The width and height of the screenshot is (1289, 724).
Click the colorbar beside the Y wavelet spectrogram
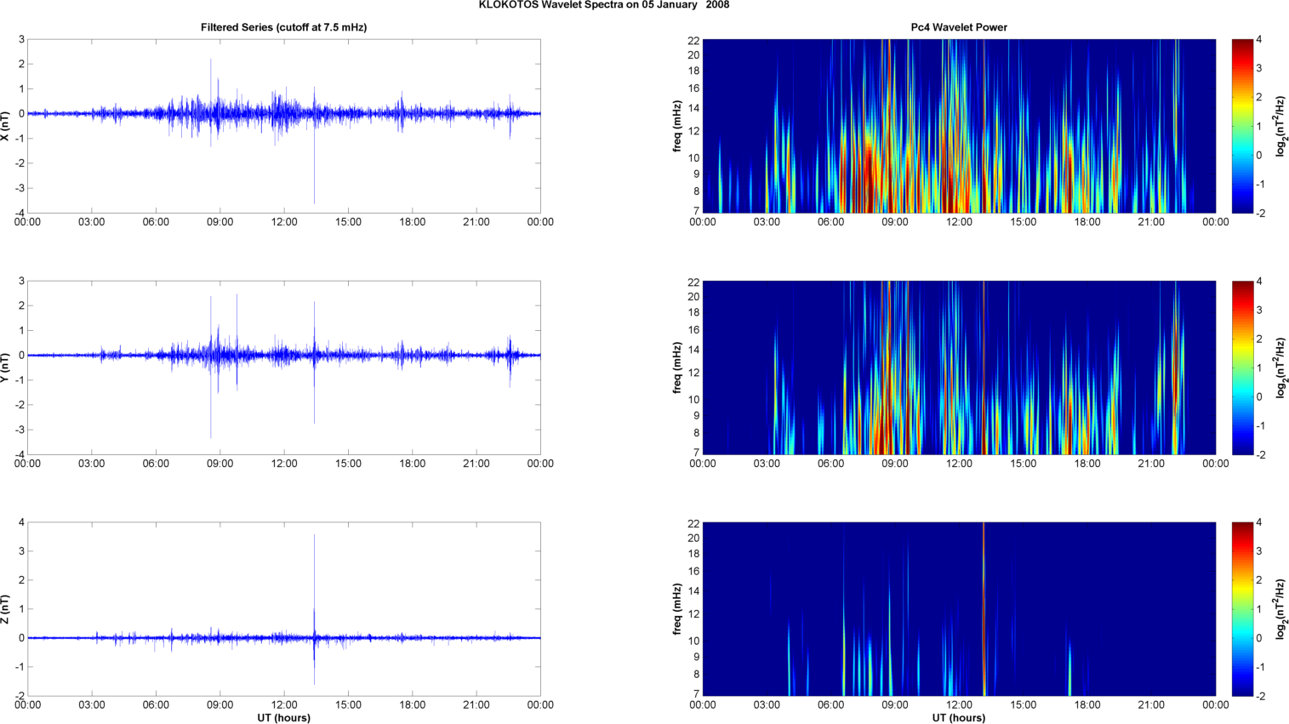[x=1242, y=368]
